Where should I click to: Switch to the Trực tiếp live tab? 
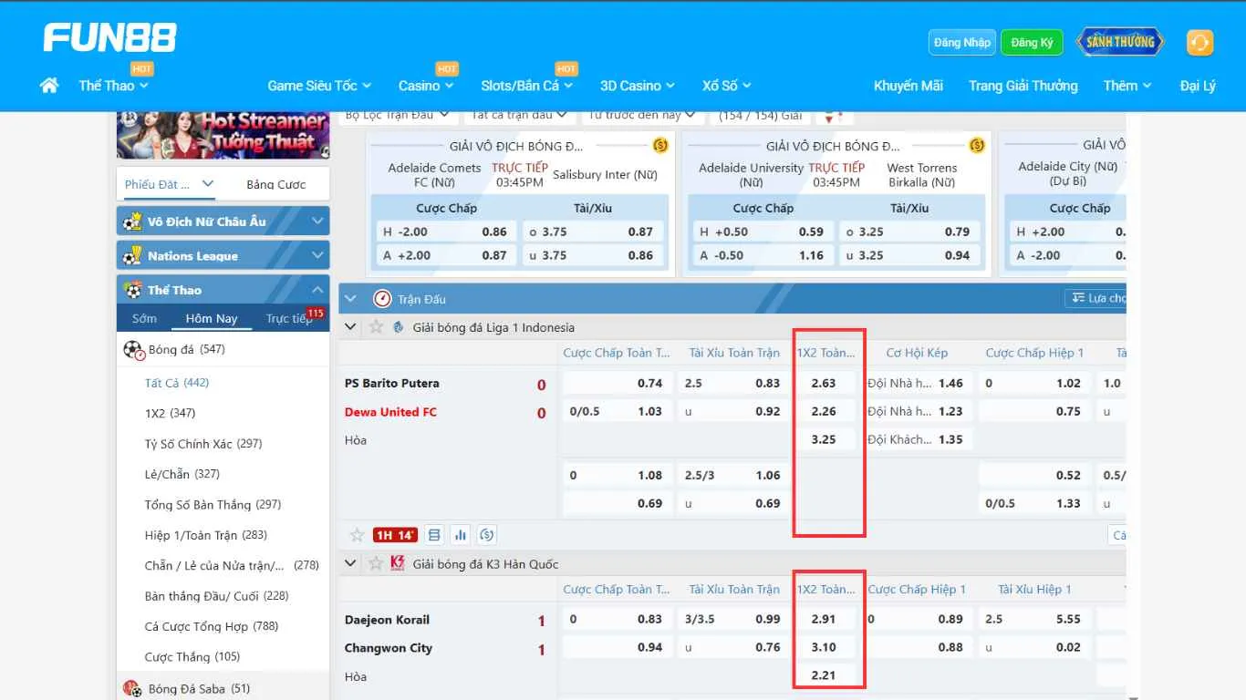tap(289, 319)
